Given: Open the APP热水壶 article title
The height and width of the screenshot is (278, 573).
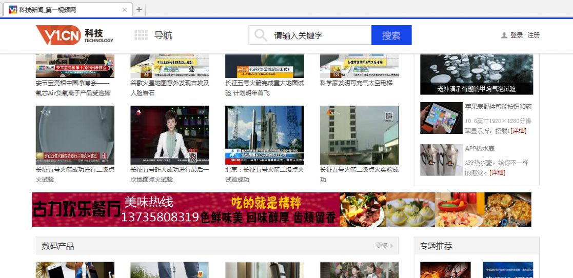Looking at the screenshot, I should point(480,148).
